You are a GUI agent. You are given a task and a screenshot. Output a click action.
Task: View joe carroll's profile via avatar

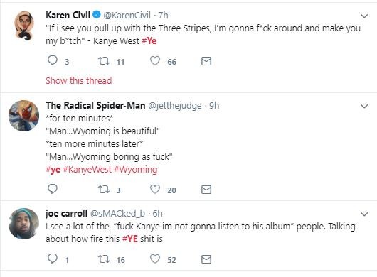(x=23, y=224)
